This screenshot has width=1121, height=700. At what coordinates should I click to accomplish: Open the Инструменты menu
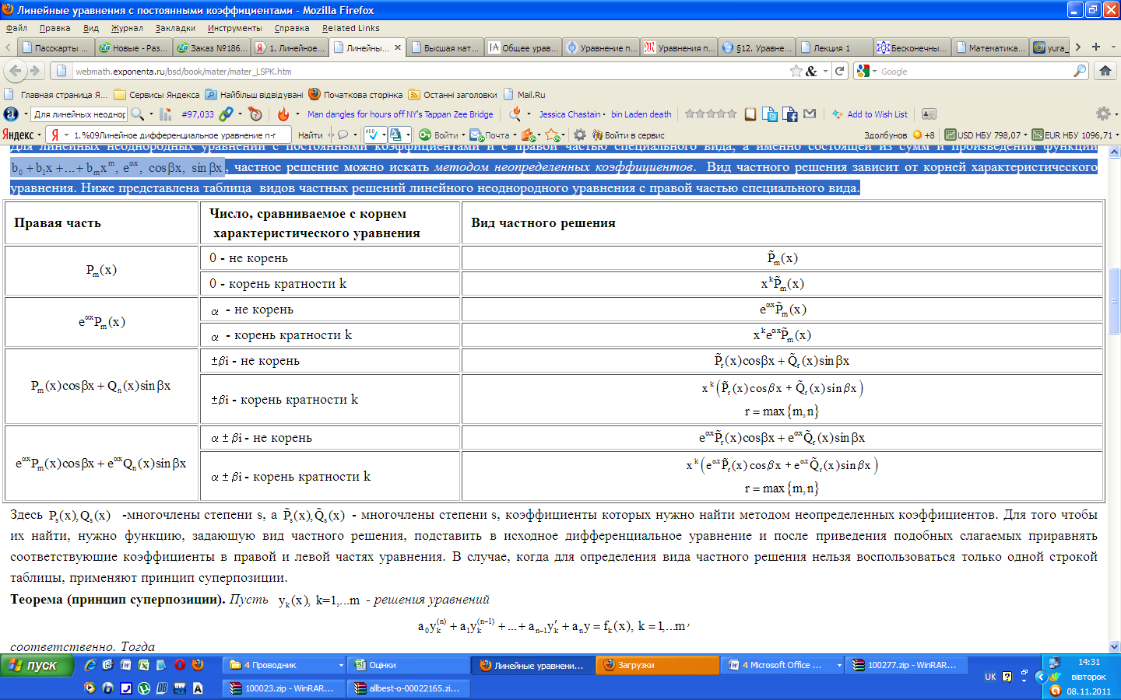[234, 28]
